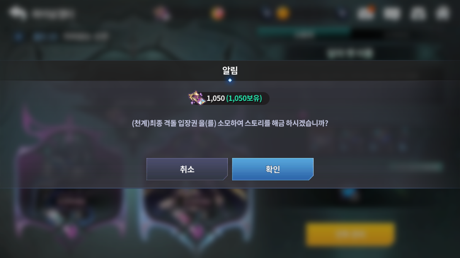
Task: Click the blurred blue back arrow
Action: [x=18, y=37]
